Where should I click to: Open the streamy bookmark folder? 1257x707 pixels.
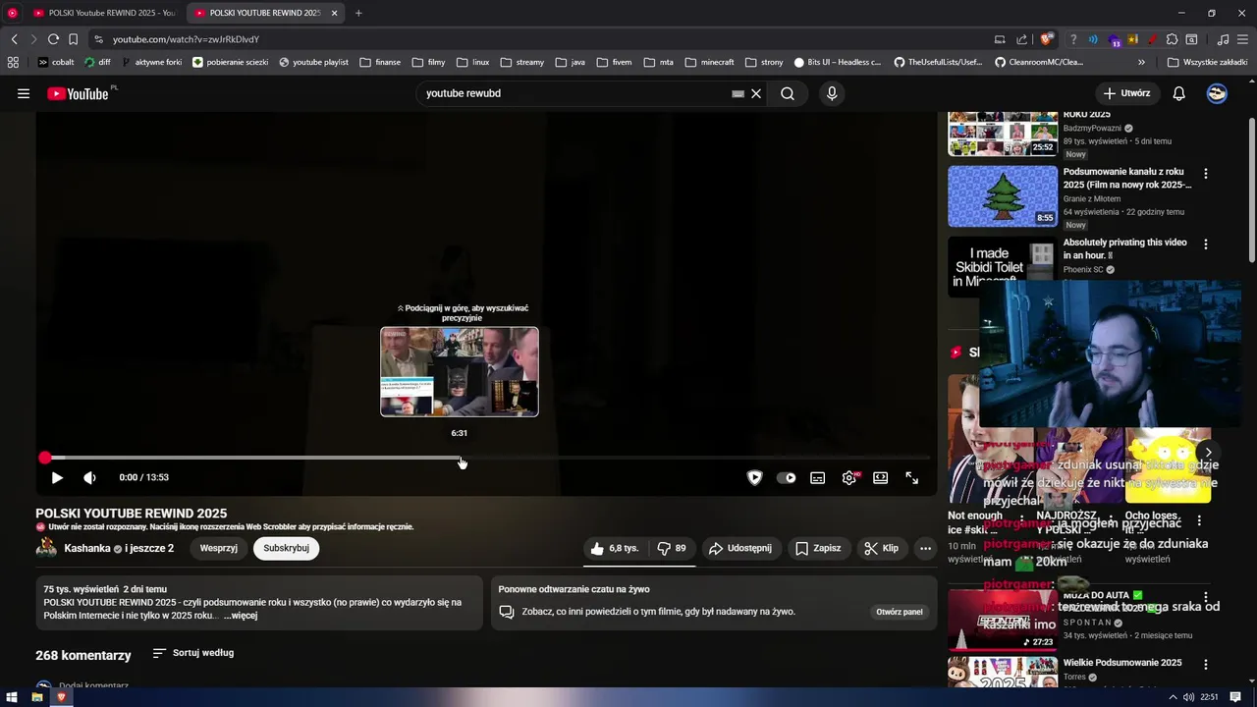click(522, 62)
